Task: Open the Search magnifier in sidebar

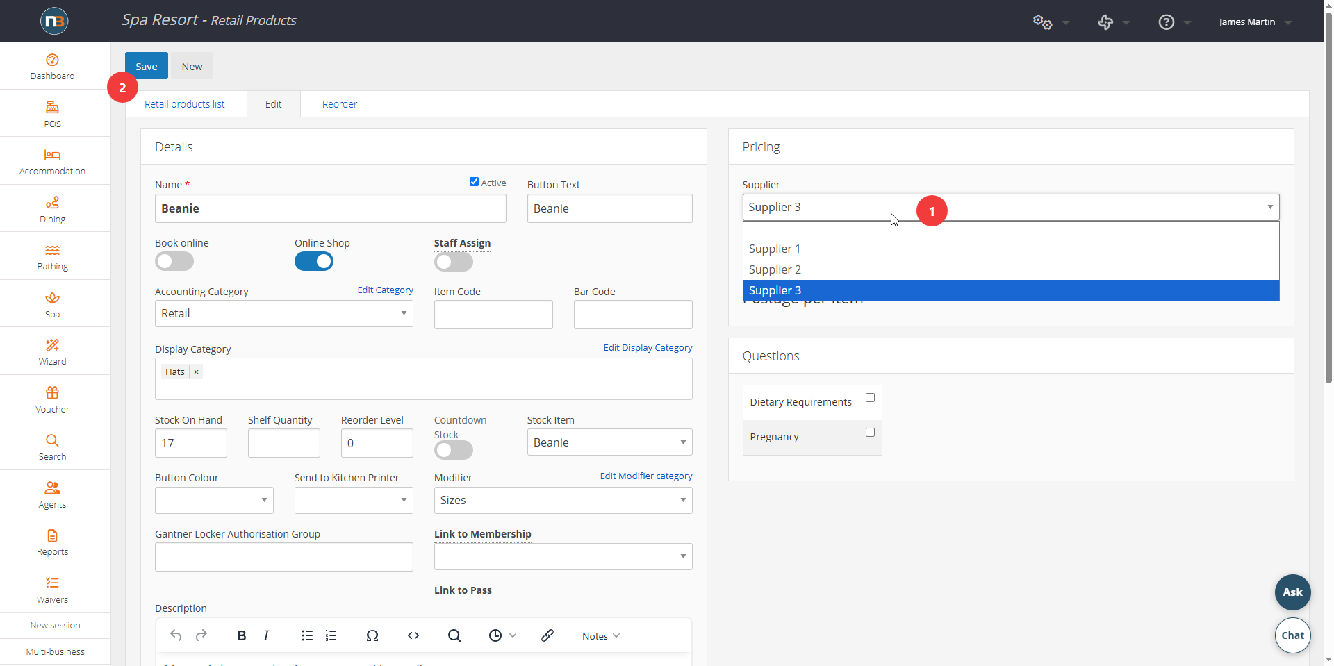Action: click(x=52, y=440)
